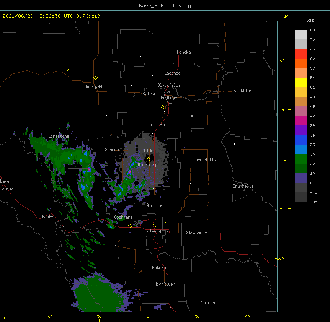This screenshot has width=330, height=322.
Task: Pick the red swatch in dBZ legend
Action: tap(301, 54)
